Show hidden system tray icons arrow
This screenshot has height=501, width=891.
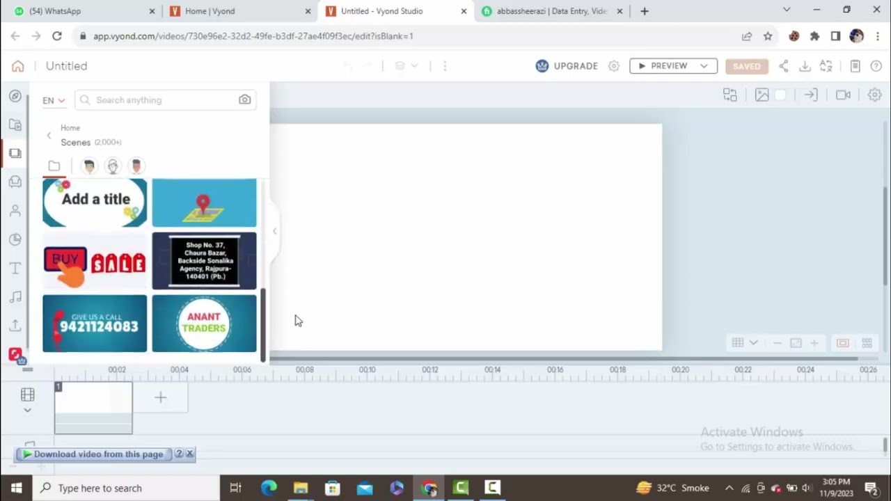pyautogui.click(x=729, y=488)
